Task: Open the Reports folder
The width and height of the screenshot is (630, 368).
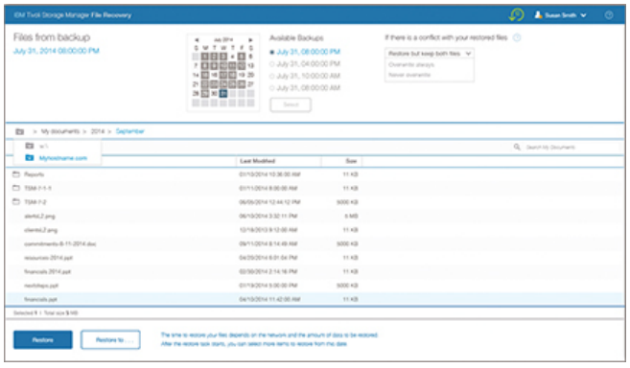Action: point(34,174)
